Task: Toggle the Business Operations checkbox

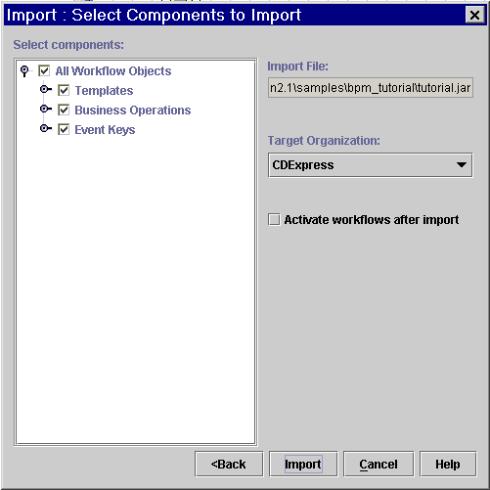Action: [x=64, y=110]
